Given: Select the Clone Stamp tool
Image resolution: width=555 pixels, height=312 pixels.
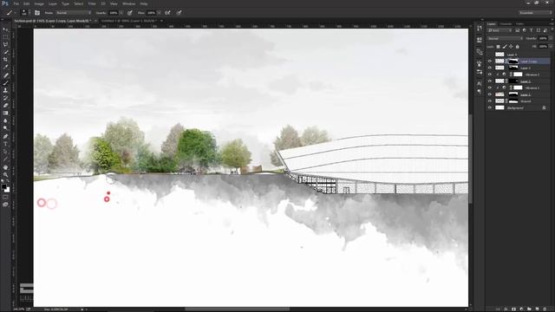Looking at the screenshot, I should click(x=5, y=90).
